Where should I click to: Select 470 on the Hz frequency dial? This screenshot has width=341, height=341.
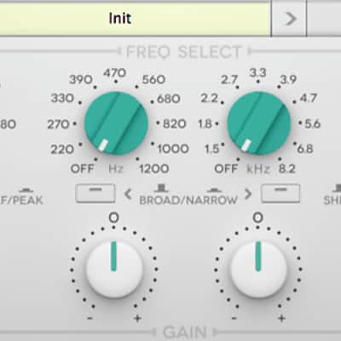[115, 73]
